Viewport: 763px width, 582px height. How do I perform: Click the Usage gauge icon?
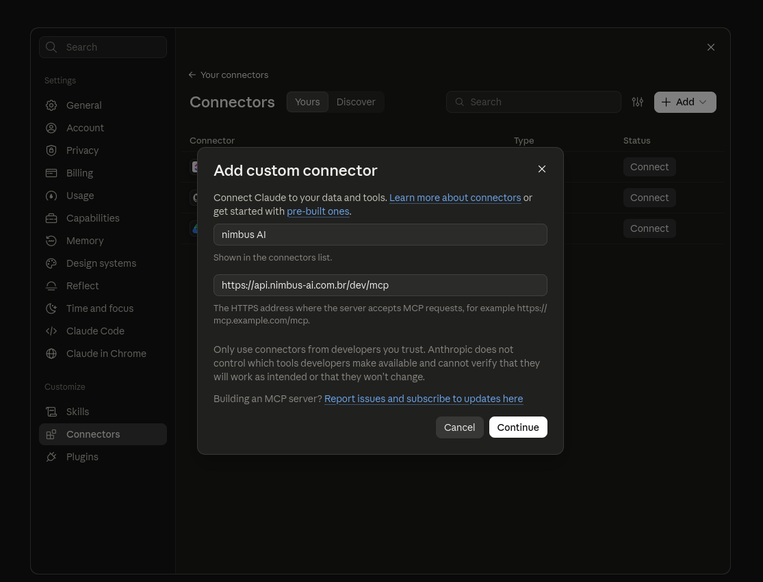coord(51,196)
